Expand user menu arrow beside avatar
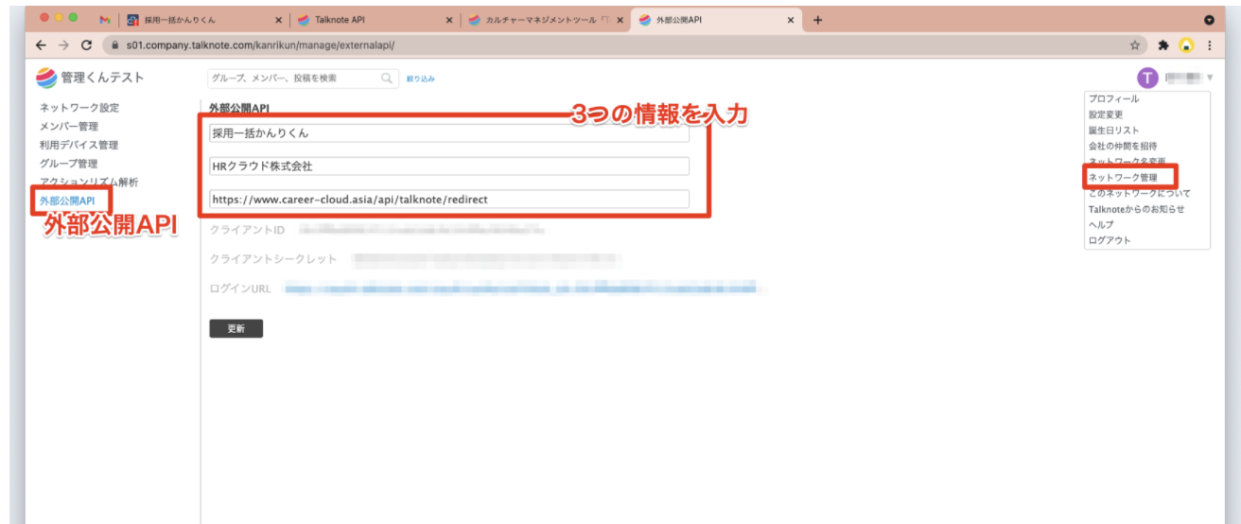The width and height of the screenshot is (1241, 524). (x=1210, y=78)
